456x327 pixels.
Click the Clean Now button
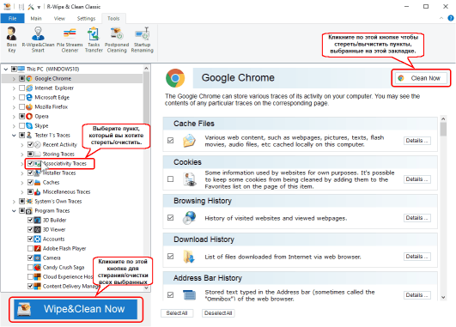click(421, 78)
